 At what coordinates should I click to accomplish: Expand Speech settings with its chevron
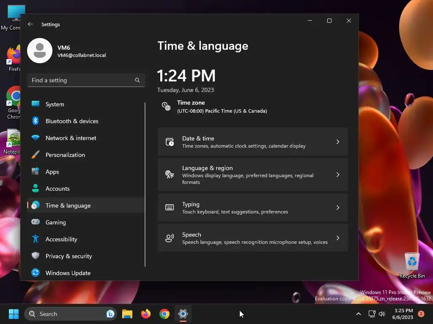point(338,238)
